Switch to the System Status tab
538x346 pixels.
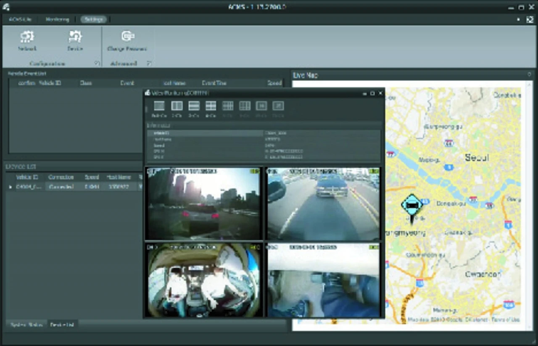click(26, 325)
